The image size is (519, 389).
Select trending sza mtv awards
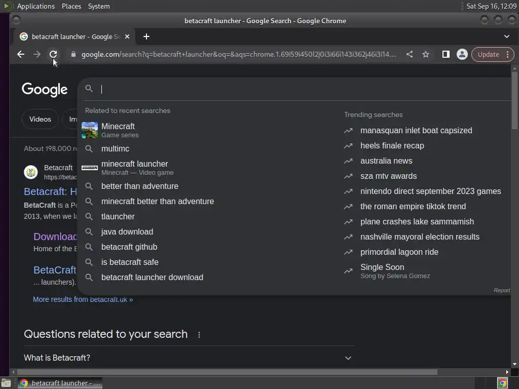pyautogui.click(x=388, y=176)
